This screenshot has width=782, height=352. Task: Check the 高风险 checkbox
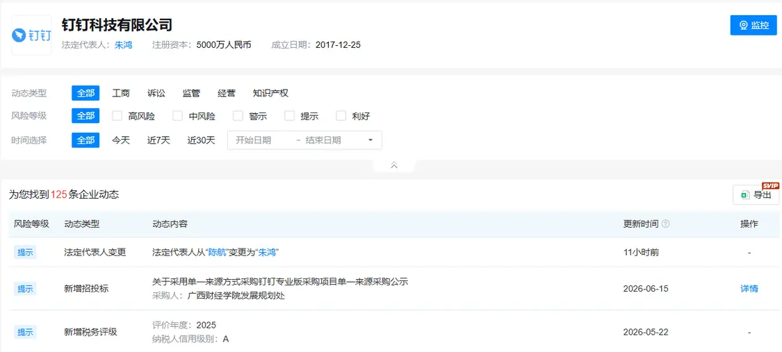[x=117, y=116]
